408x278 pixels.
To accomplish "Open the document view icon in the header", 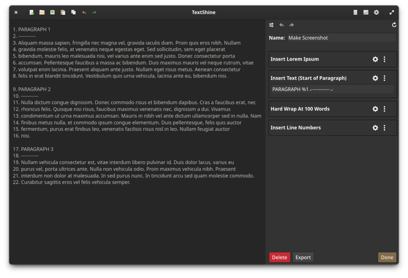I will pyautogui.click(x=355, y=12).
